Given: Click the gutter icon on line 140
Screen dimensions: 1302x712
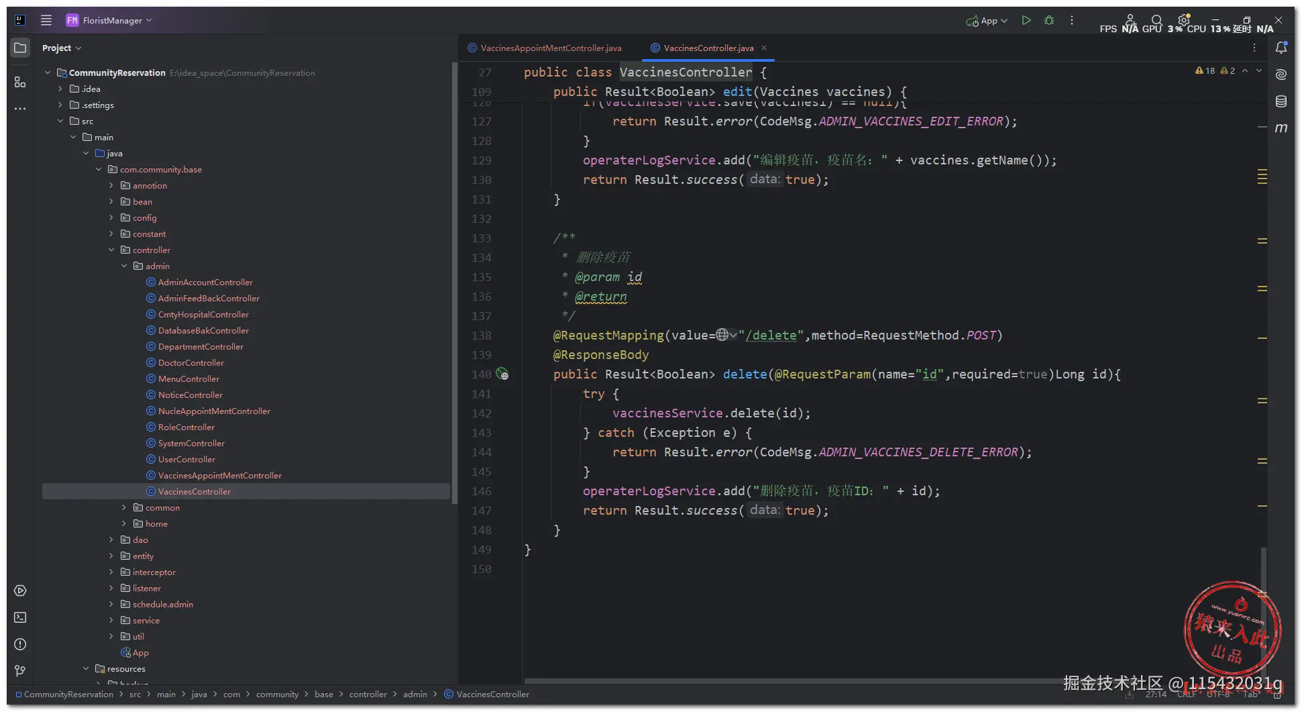Looking at the screenshot, I should click(x=502, y=374).
